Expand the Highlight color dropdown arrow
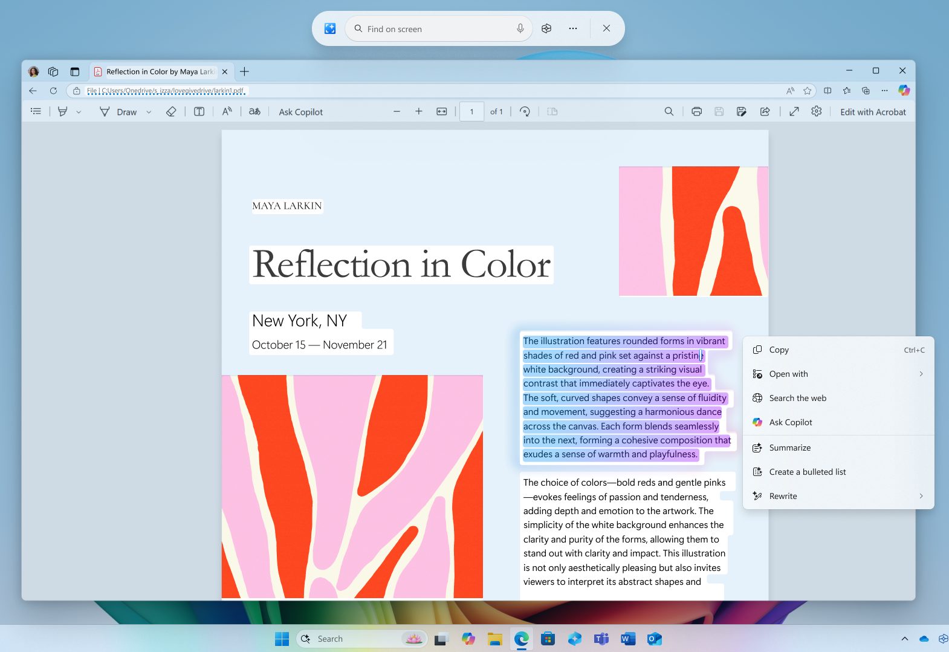Viewport: 949px width, 652px height. (79, 112)
